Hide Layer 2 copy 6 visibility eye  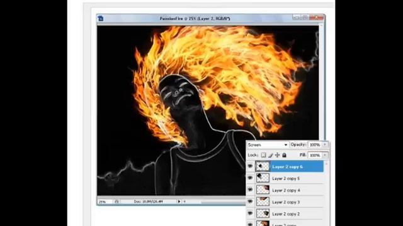point(250,166)
